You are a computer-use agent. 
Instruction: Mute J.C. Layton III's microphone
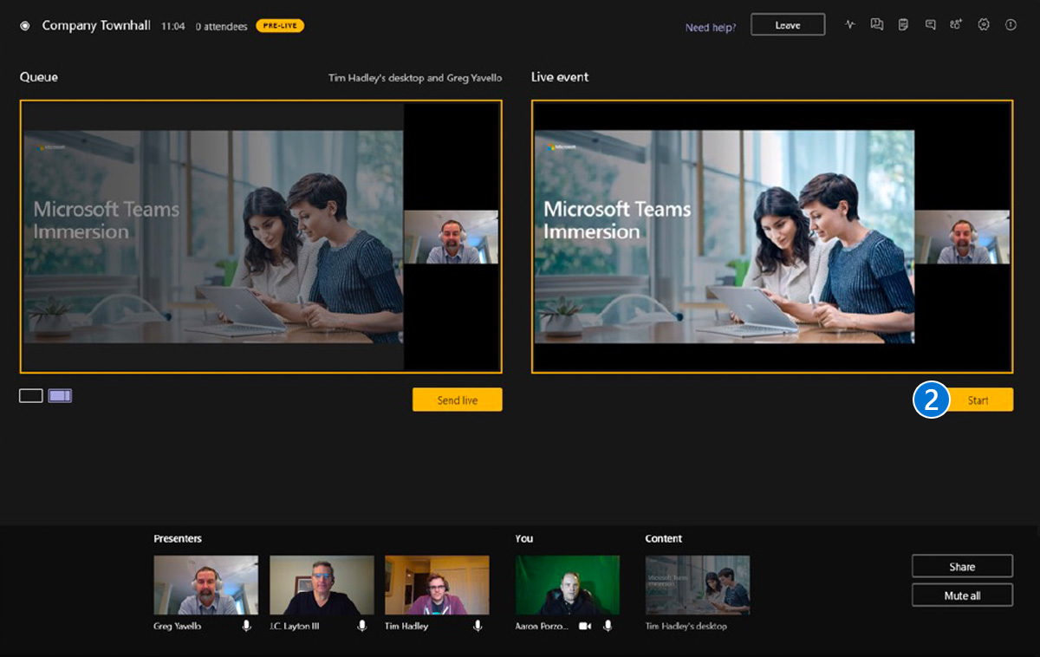coord(362,626)
